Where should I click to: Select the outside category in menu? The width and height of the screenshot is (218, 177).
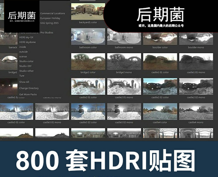click(23, 51)
